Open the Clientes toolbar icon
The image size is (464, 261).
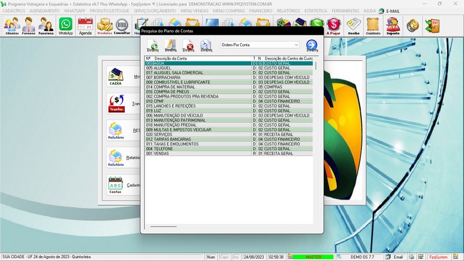pos(12,26)
